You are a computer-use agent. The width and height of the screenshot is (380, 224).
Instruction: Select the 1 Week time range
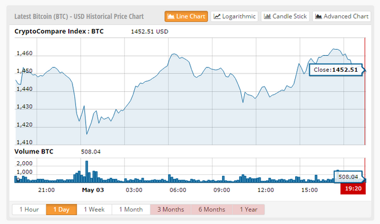click(x=94, y=210)
